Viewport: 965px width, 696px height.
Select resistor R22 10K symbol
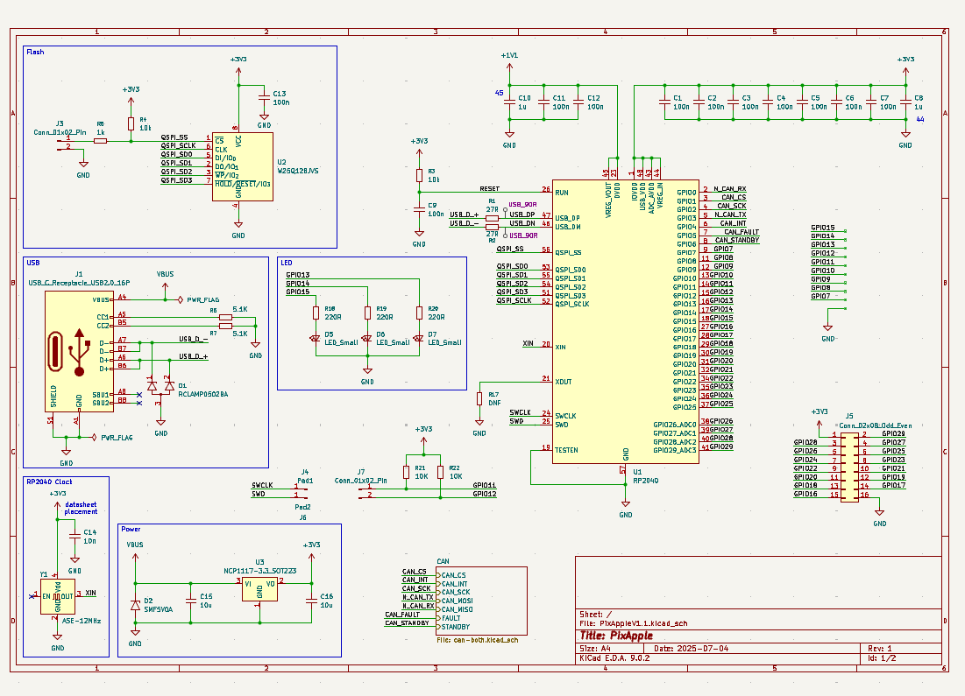(x=441, y=472)
